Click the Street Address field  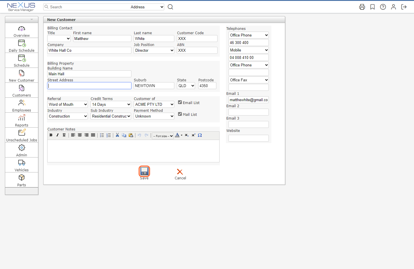pyautogui.click(x=89, y=86)
